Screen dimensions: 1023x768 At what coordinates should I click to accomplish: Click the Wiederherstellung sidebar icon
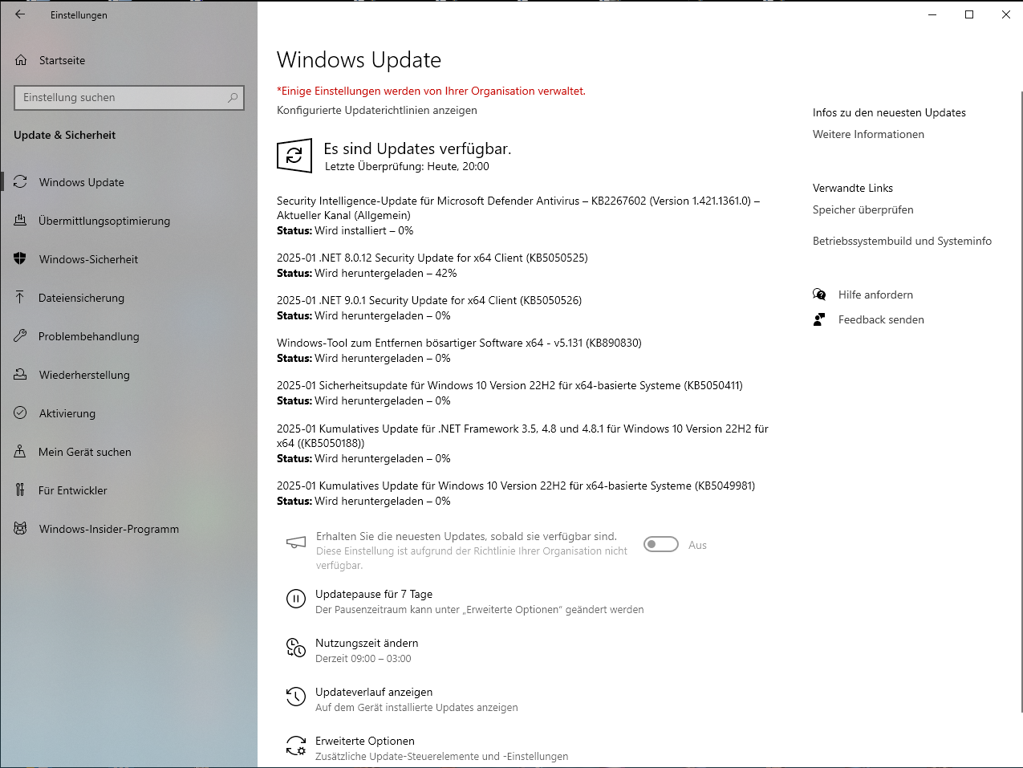point(20,375)
